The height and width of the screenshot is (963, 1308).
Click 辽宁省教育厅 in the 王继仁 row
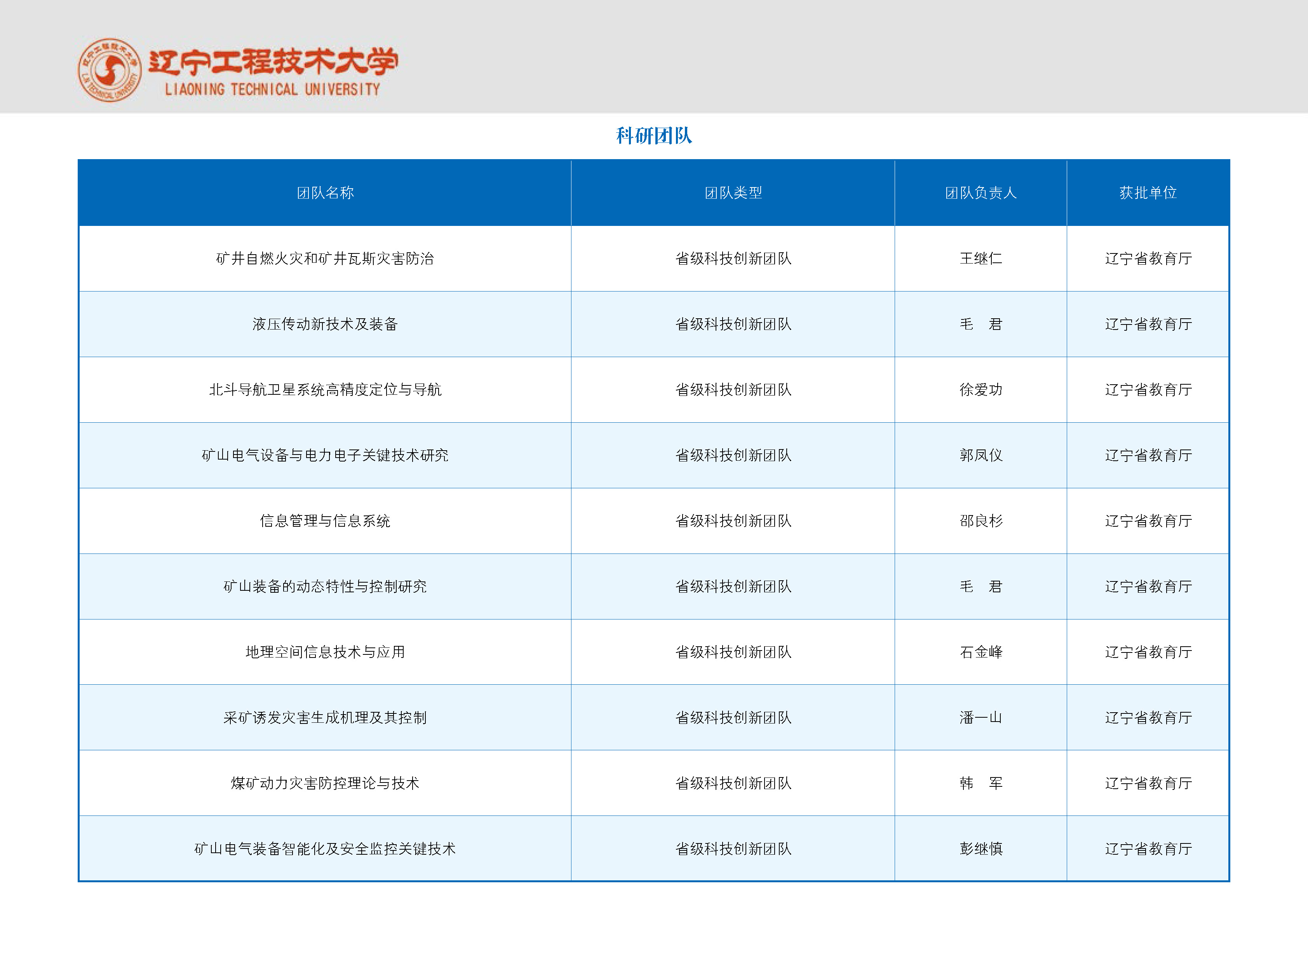(x=1148, y=258)
